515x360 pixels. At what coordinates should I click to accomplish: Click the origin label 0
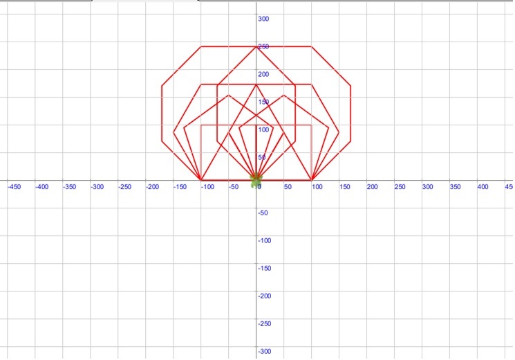pyautogui.click(x=259, y=187)
